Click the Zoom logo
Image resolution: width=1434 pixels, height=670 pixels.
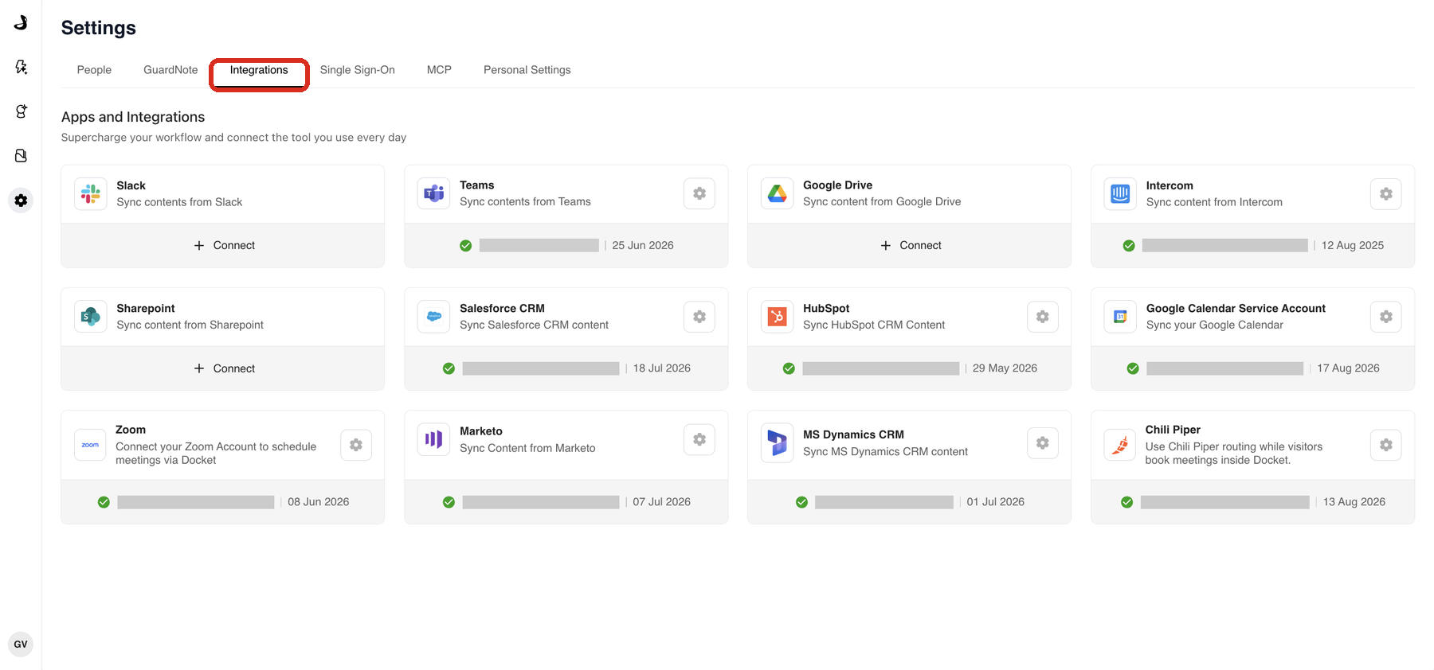[90, 445]
